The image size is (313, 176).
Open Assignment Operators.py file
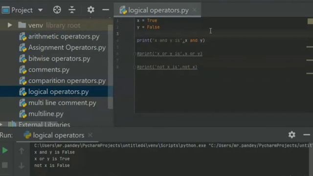click(67, 47)
